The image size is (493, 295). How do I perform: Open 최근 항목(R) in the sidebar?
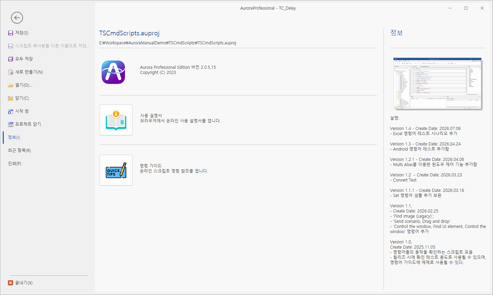click(x=19, y=150)
